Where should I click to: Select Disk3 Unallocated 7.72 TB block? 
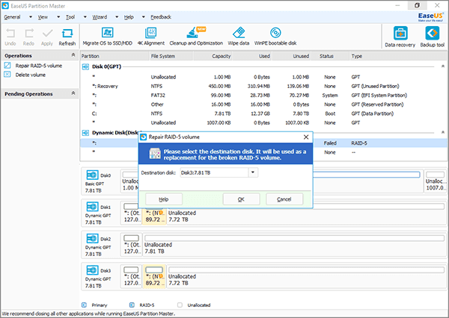point(306,277)
